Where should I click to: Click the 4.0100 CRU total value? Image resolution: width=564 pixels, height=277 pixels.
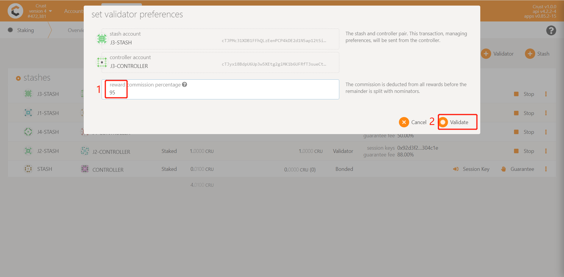click(x=202, y=185)
